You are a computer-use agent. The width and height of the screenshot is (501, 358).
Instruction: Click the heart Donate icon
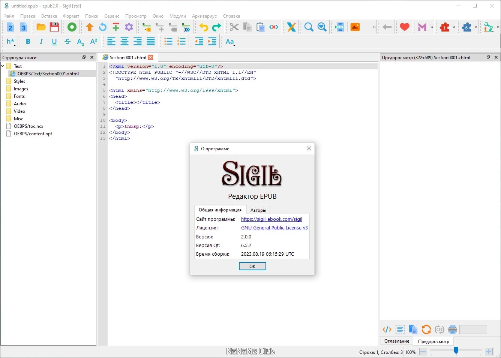pos(404,27)
